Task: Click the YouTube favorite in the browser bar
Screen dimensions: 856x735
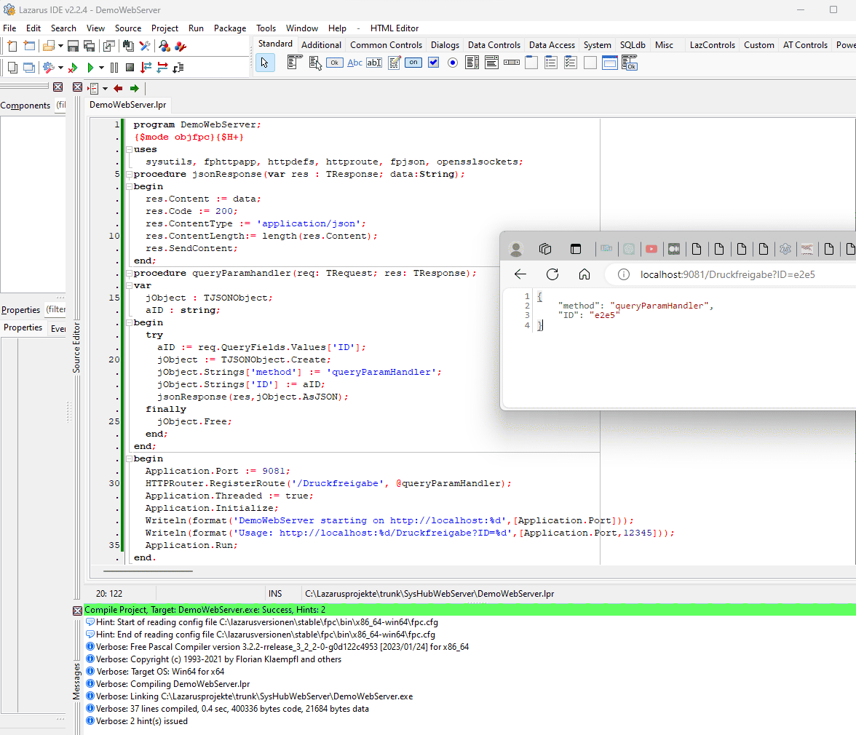Action: (651, 250)
